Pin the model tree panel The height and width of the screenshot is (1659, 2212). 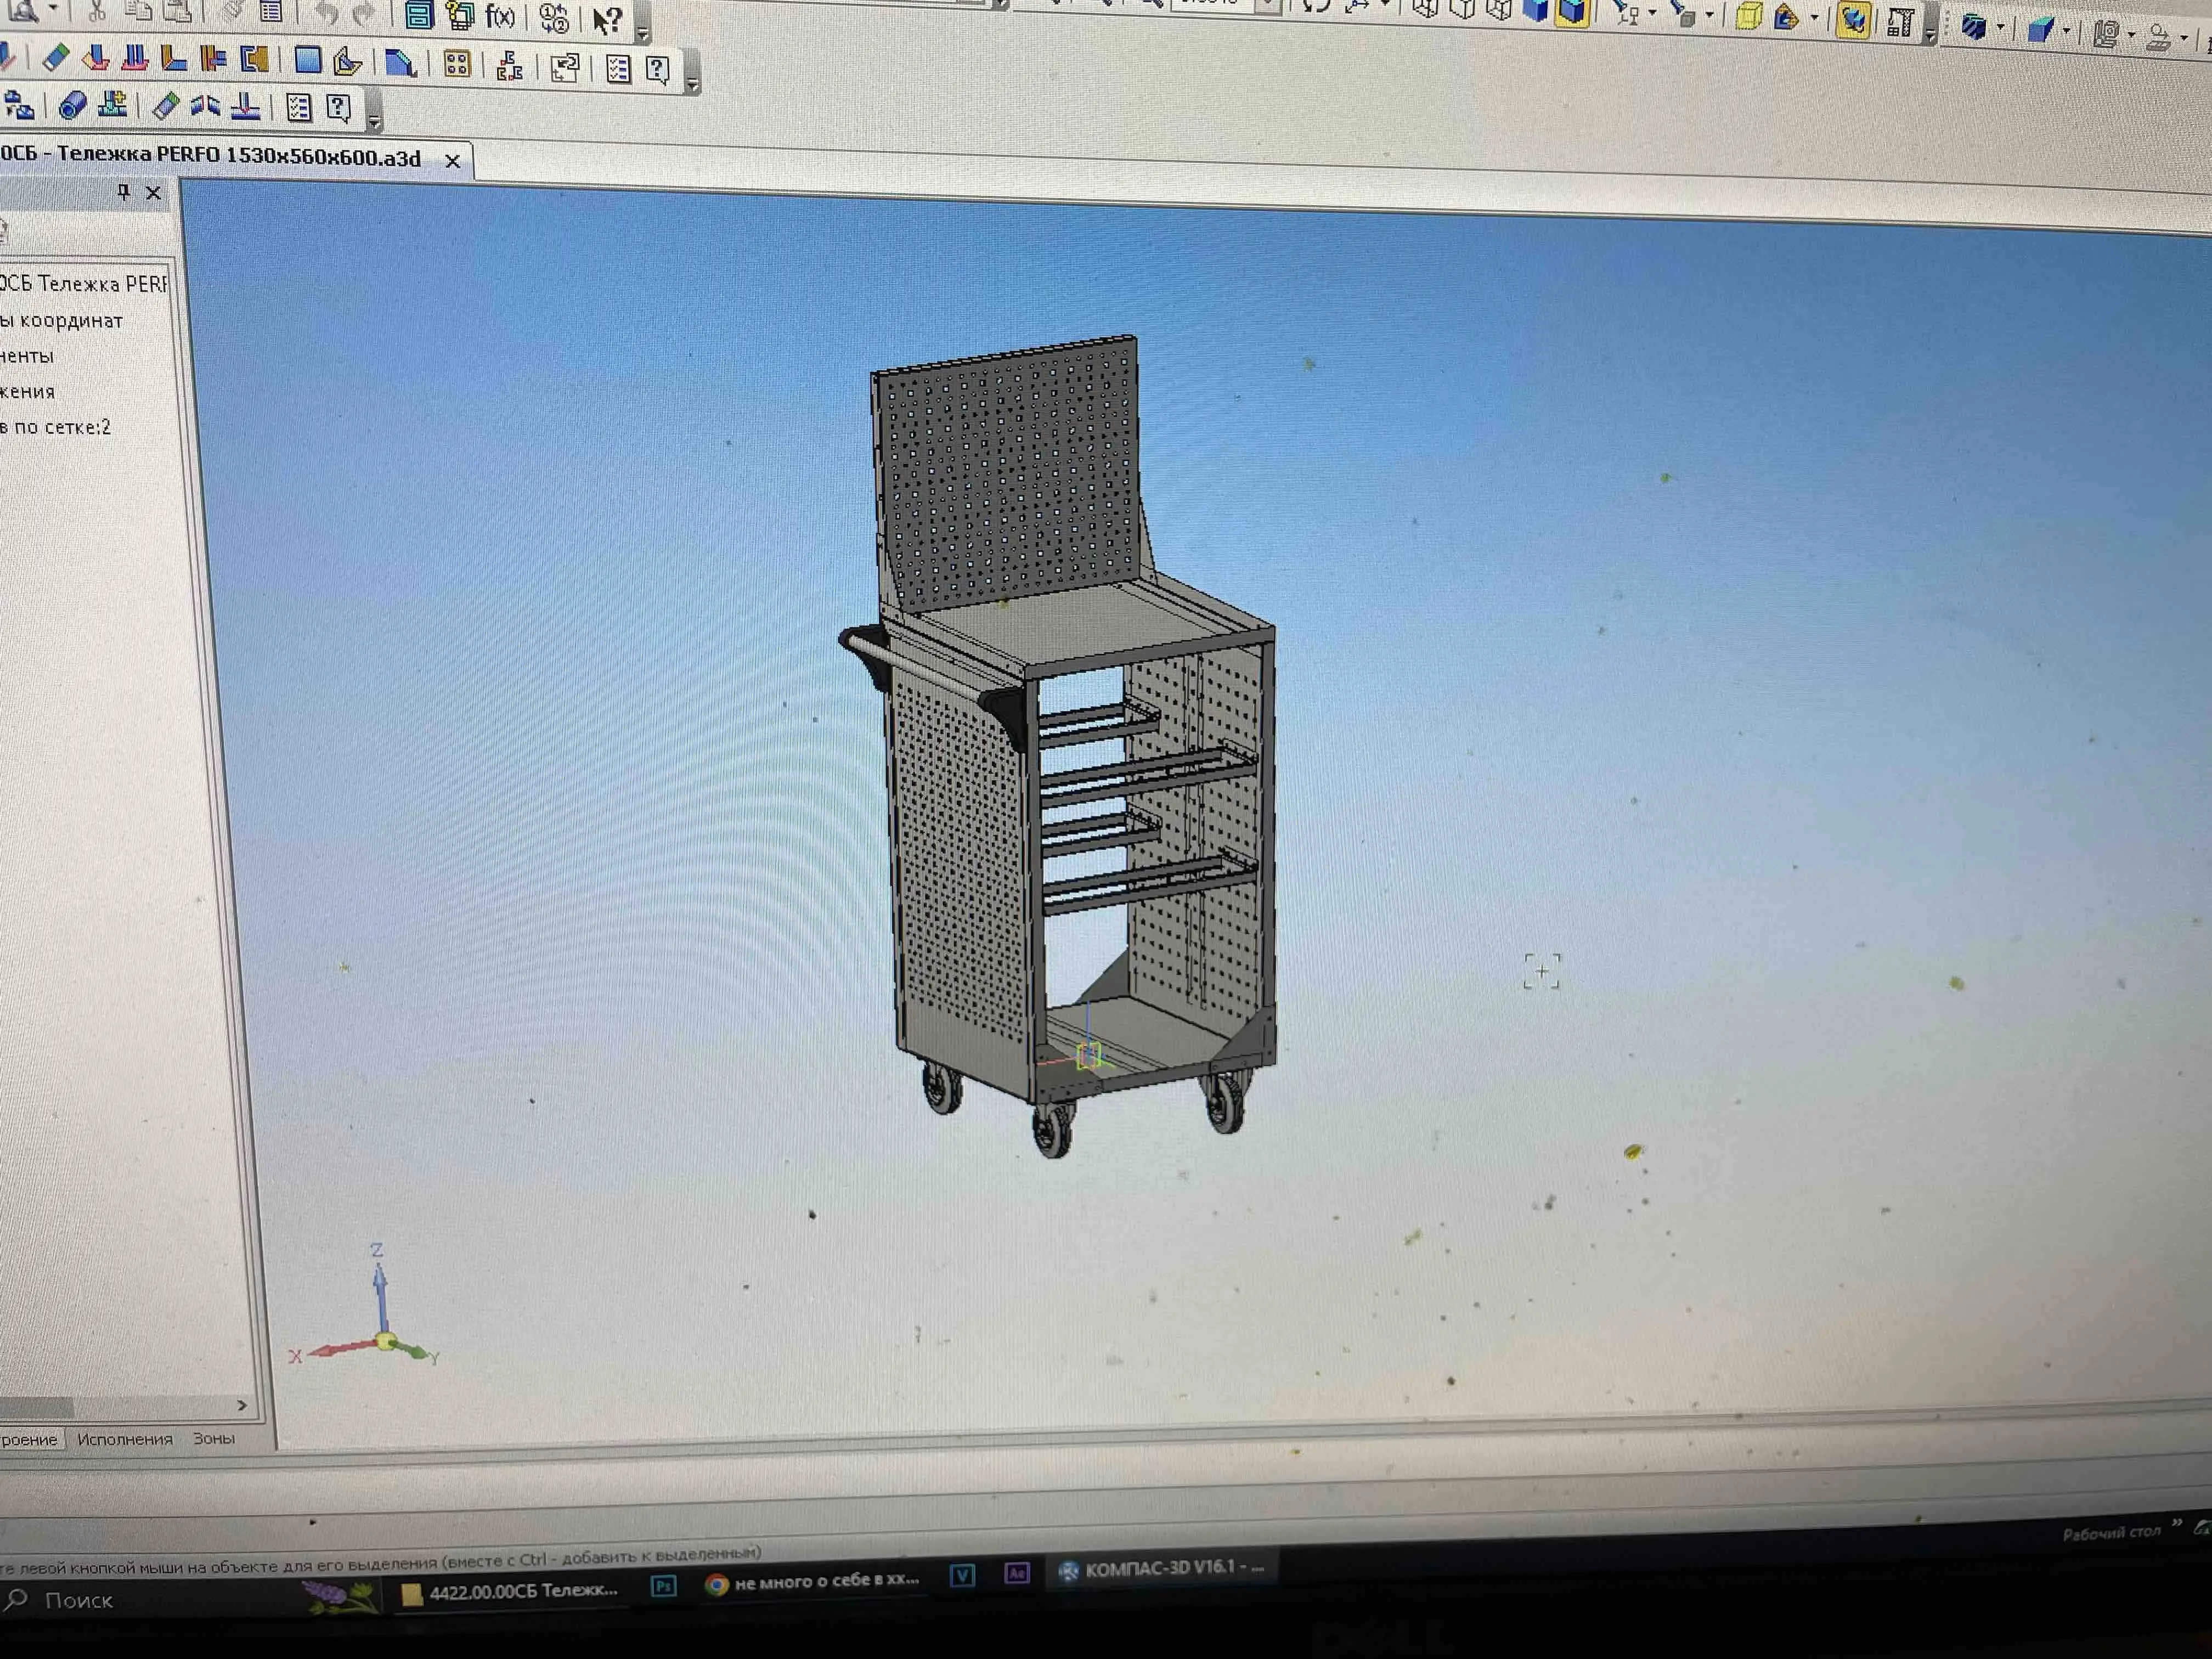(x=123, y=192)
